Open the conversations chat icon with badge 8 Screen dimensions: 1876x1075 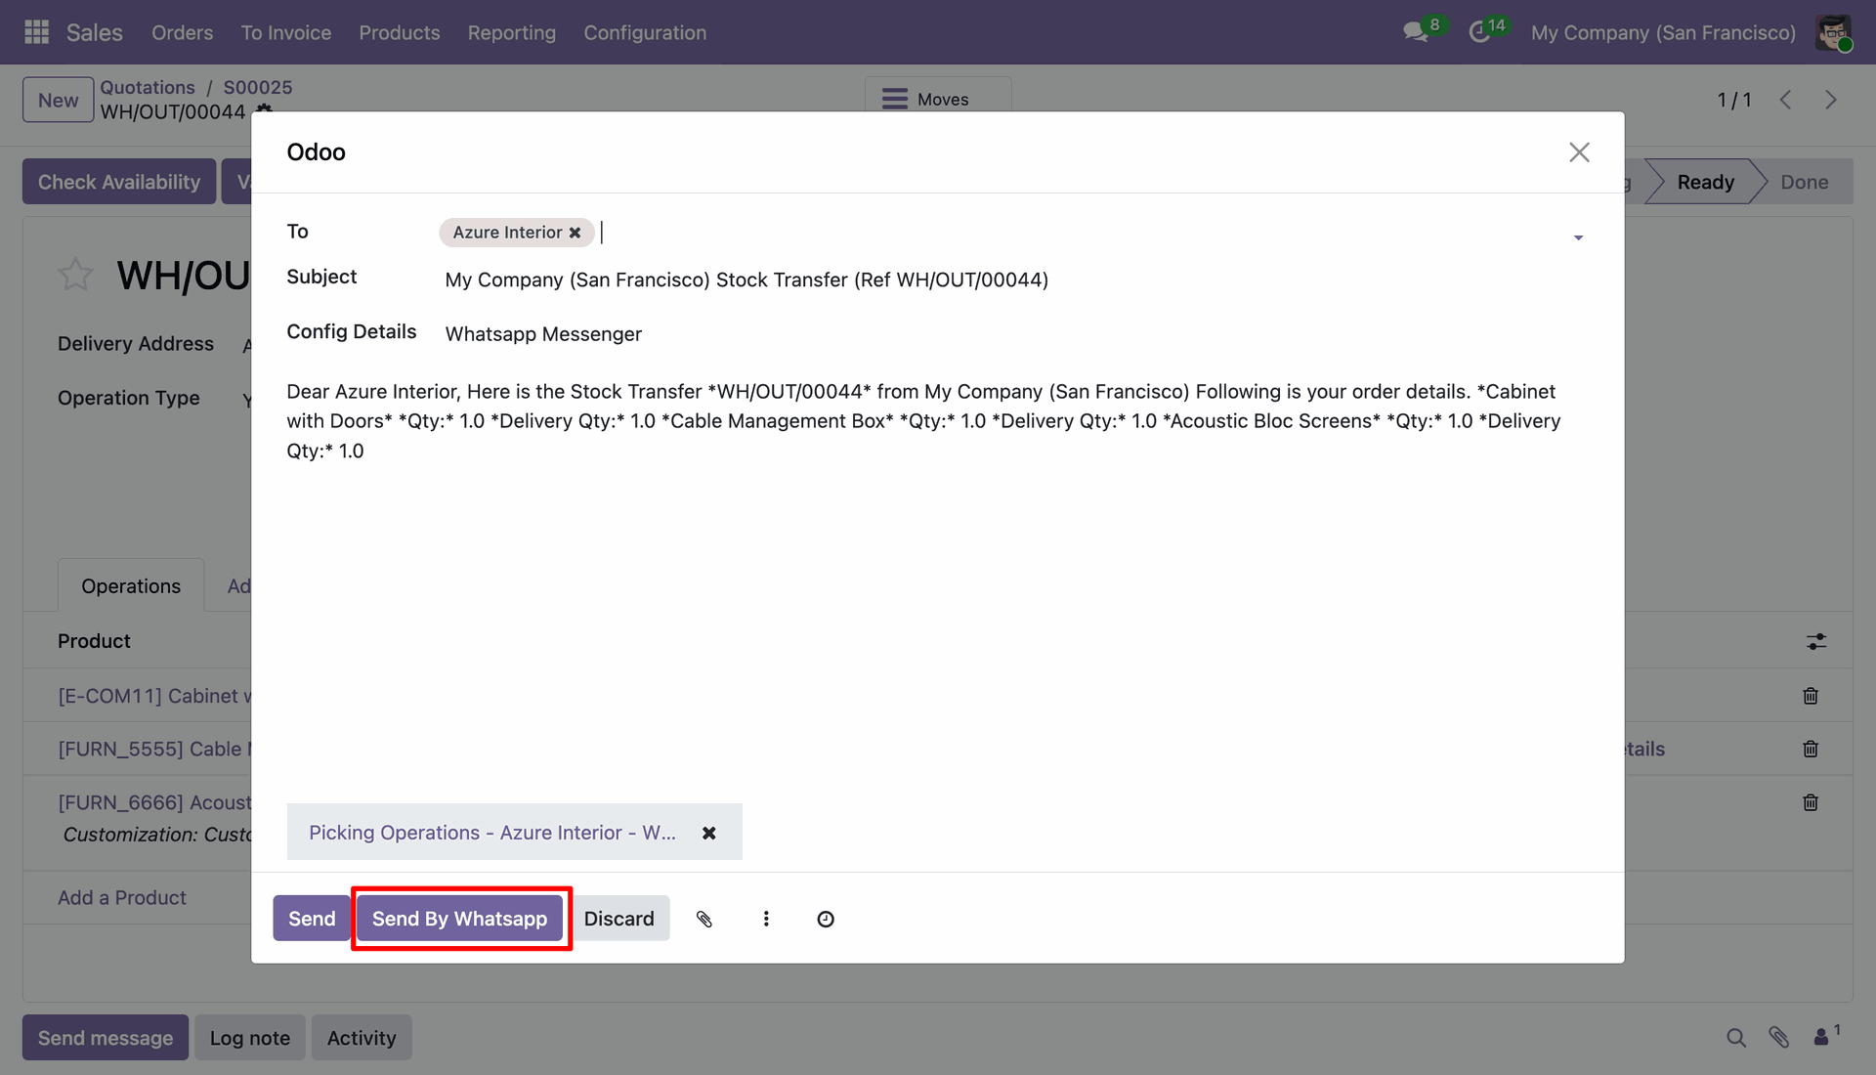pyautogui.click(x=1415, y=32)
